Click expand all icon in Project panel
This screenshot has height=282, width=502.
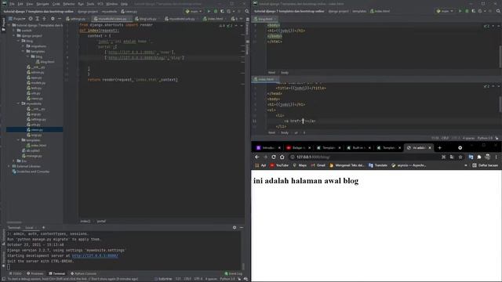(37, 19)
